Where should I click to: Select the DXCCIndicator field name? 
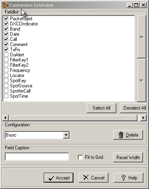[x=24, y=24]
